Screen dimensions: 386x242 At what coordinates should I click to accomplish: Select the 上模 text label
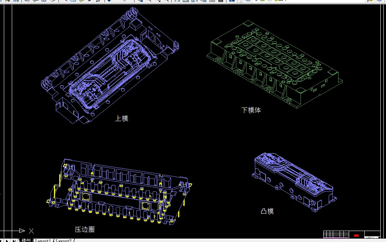pyautogui.click(x=122, y=119)
